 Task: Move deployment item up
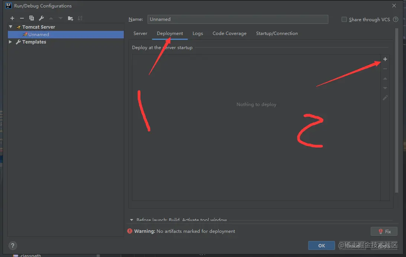click(x=385, y=78)
